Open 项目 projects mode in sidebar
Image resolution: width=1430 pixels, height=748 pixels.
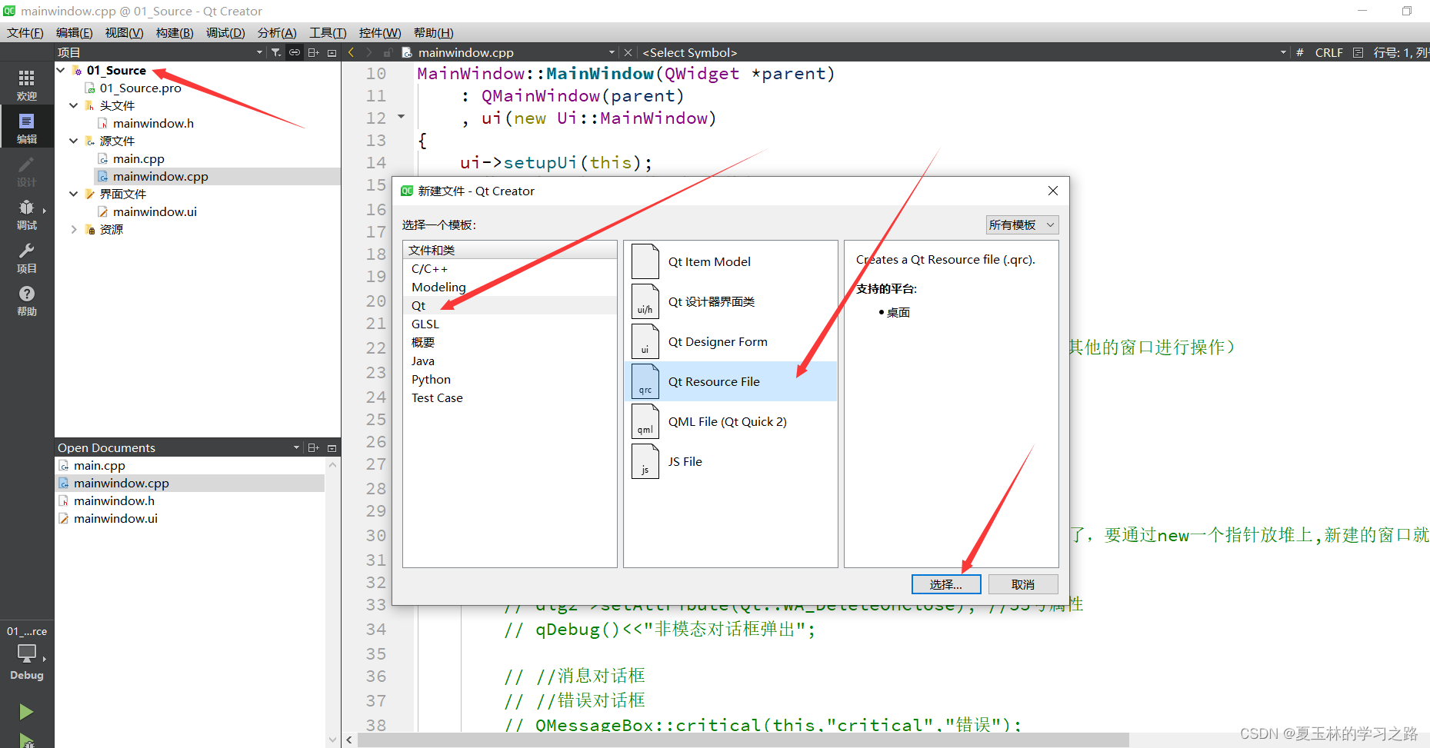coord(27,257)
